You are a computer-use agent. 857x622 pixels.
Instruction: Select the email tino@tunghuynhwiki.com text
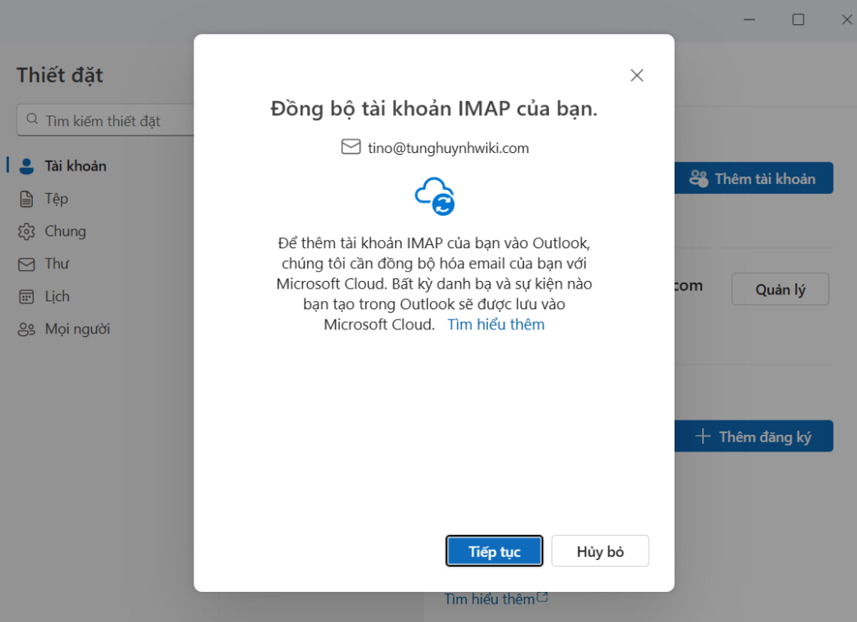point(449,148)
